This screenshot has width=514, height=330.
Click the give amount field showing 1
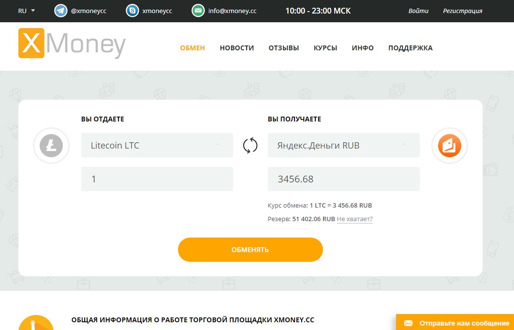point(157,179)
